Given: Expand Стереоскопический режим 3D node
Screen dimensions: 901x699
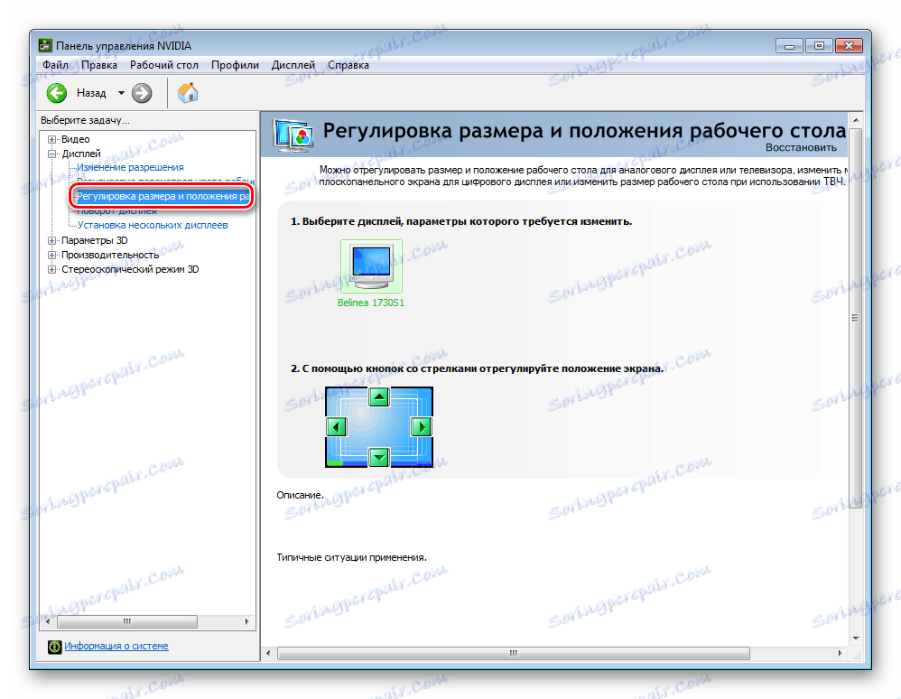Looking at the screenshot, I should [51, 269].
